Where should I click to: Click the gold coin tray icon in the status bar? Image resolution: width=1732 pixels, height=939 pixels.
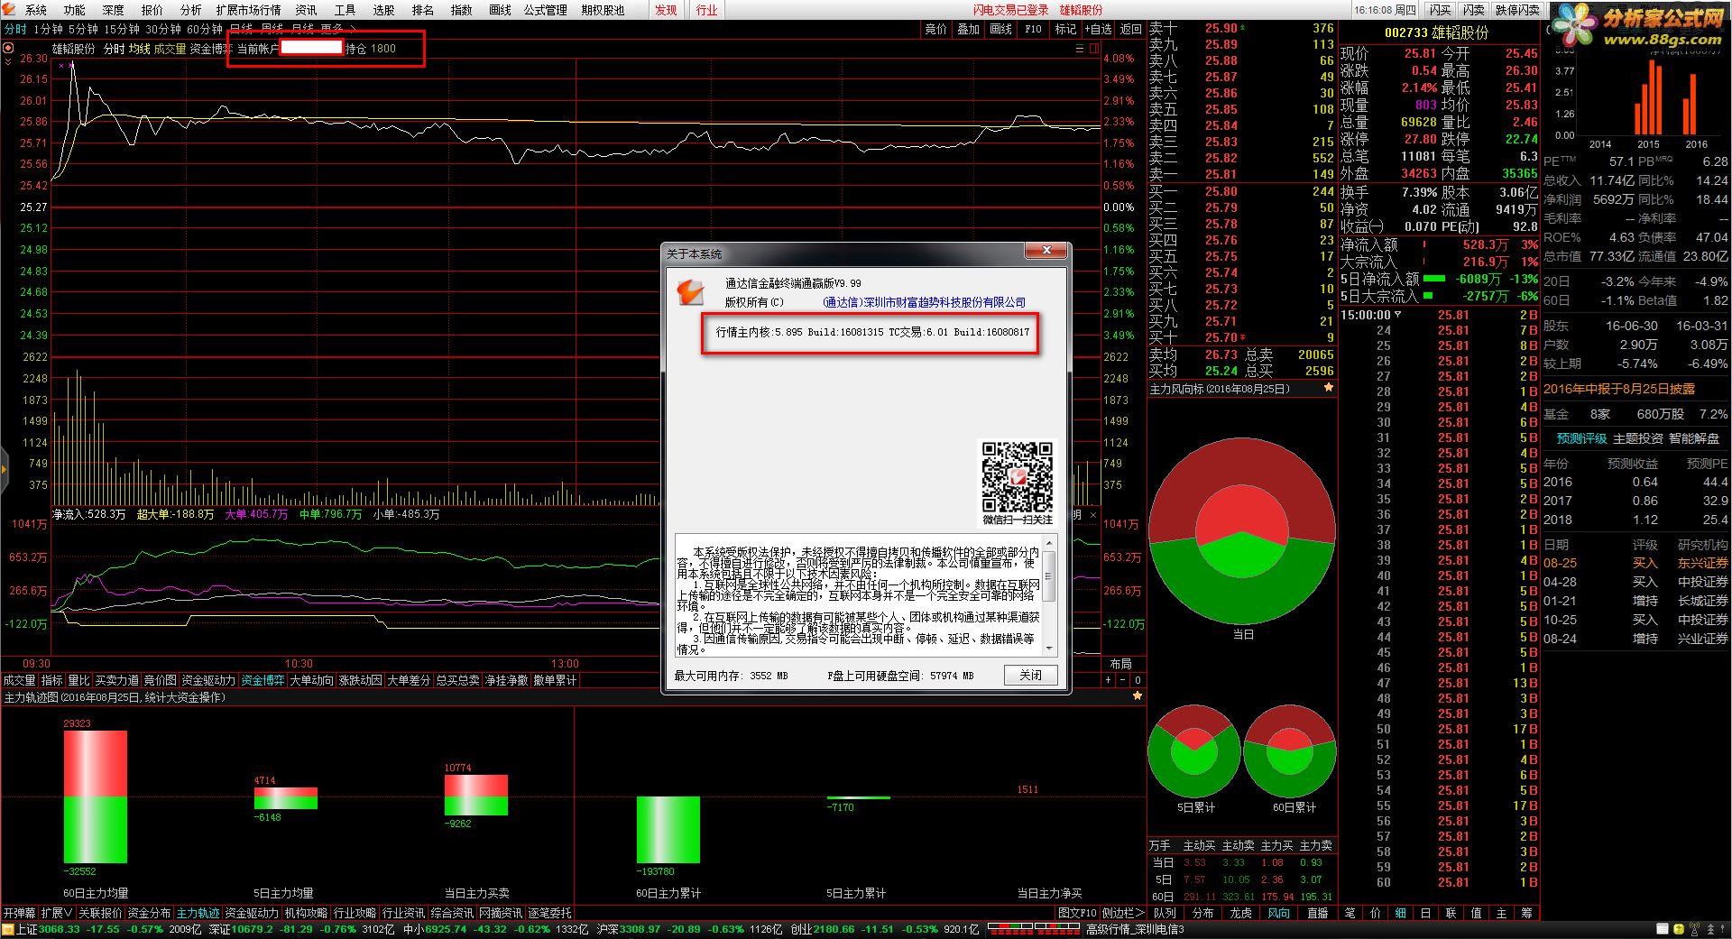point(1678,930)
